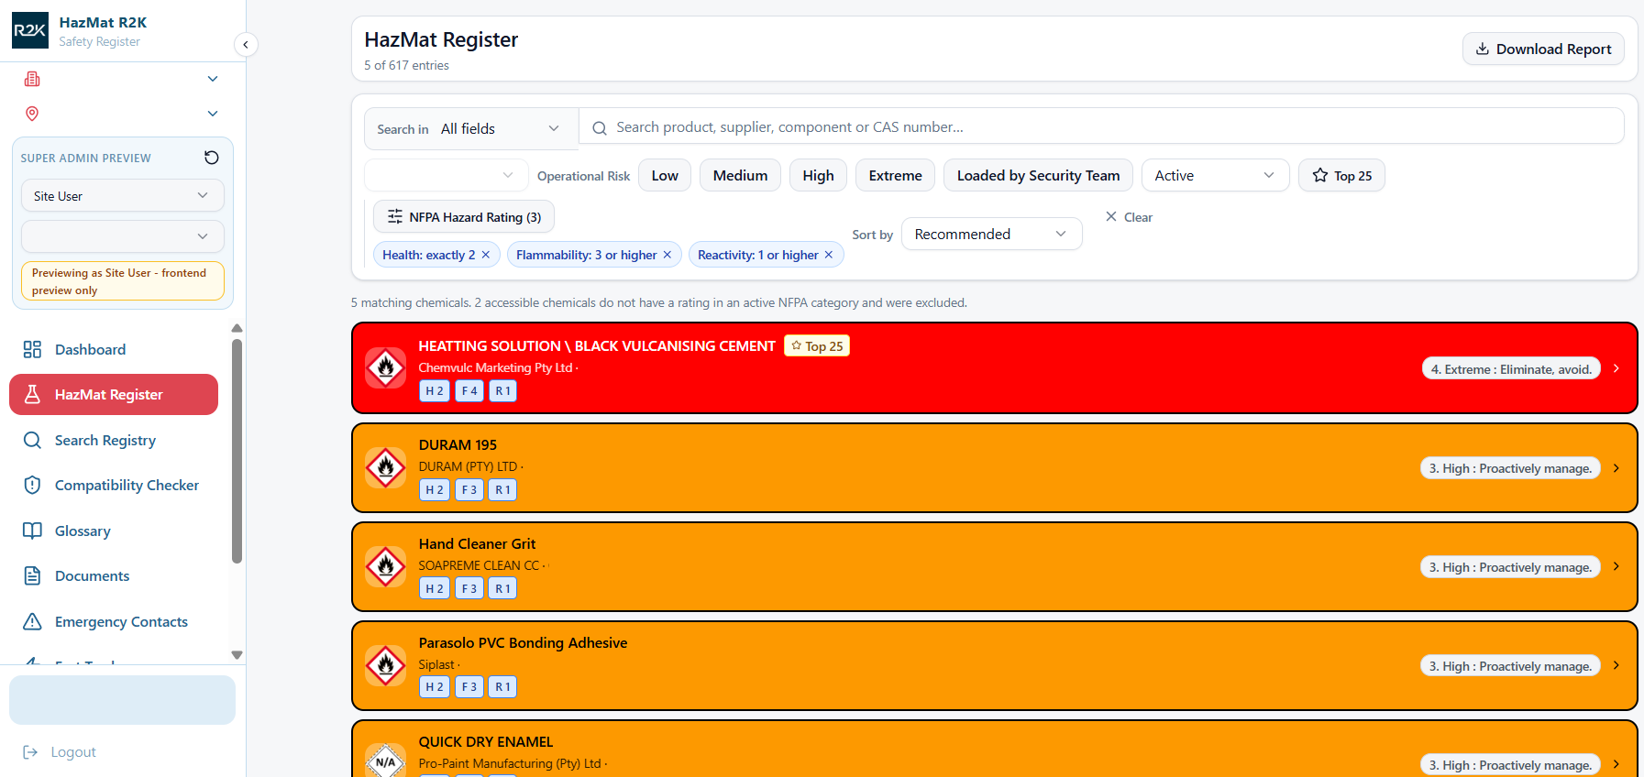This screenshot has height=777, width=1644.
Task: Open NFPA Hazard Rating (3) filter panel
Action: click(x=464, y=216)
